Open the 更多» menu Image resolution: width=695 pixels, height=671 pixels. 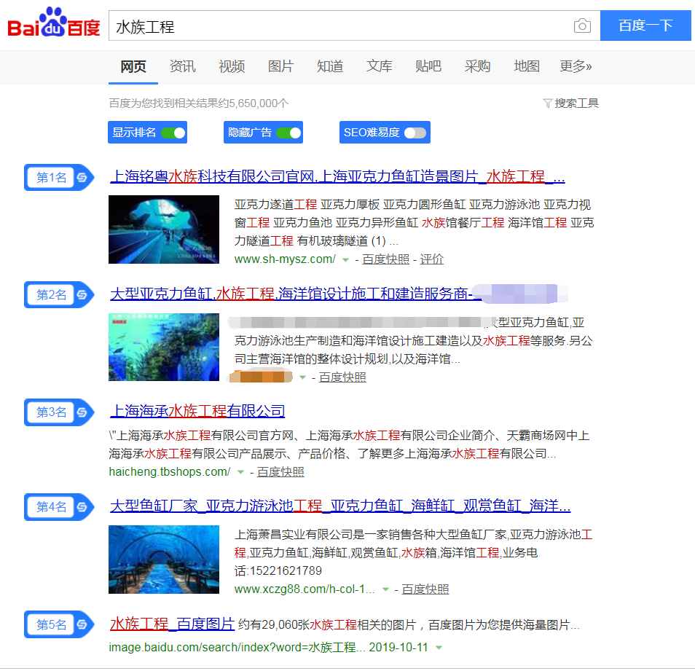(x=576, y=66)
